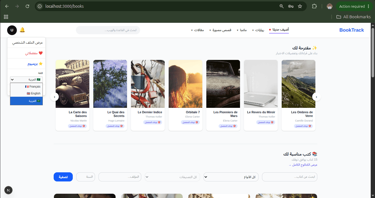Open كل التصنيفات categories dropdown

click(x=172, y=177)
